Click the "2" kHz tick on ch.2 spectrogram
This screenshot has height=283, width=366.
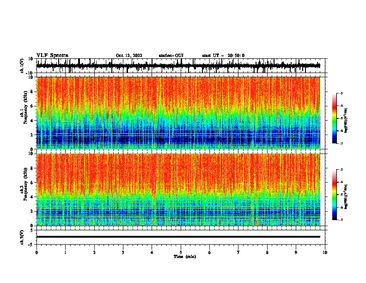[32, 211]
